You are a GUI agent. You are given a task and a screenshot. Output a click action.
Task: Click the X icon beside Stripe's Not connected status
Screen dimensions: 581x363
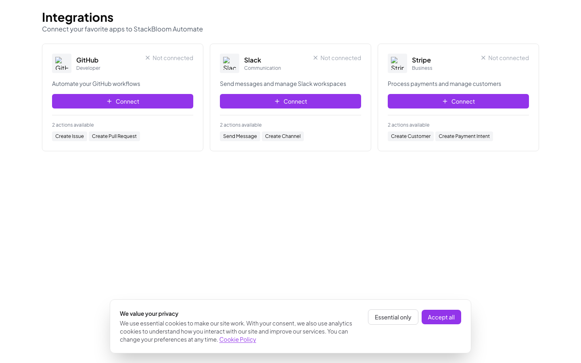483,58
